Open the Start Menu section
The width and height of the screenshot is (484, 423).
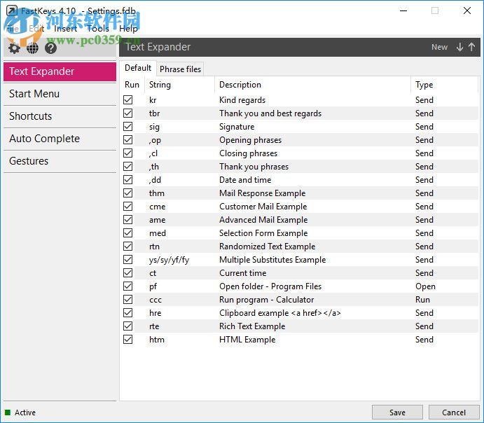pos(60,94)
